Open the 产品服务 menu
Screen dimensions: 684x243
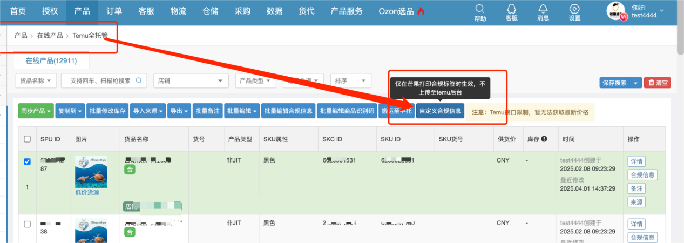(347, 11)
